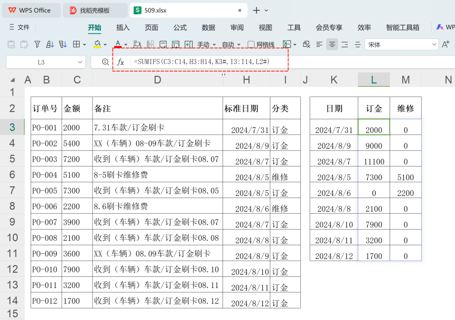Viewport: 455px width, 320px height.
Task: Open the 插入 ribbon tab
Action: click(x=123, y=28)
